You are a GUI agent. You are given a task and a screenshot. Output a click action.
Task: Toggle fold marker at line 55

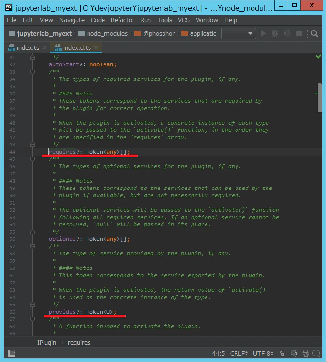[33, 232]
